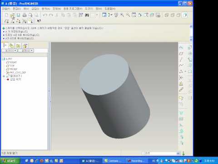Viewport: 218px width, 164px height.
Task: Toggle coordinate systems display
Action: click(x=25, y=21)
